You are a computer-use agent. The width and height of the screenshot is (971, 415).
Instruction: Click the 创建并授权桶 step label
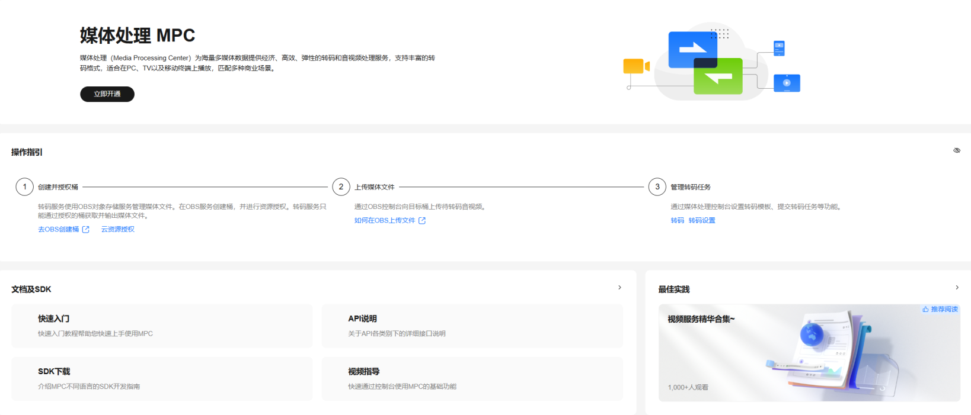(x=58, y=187)
